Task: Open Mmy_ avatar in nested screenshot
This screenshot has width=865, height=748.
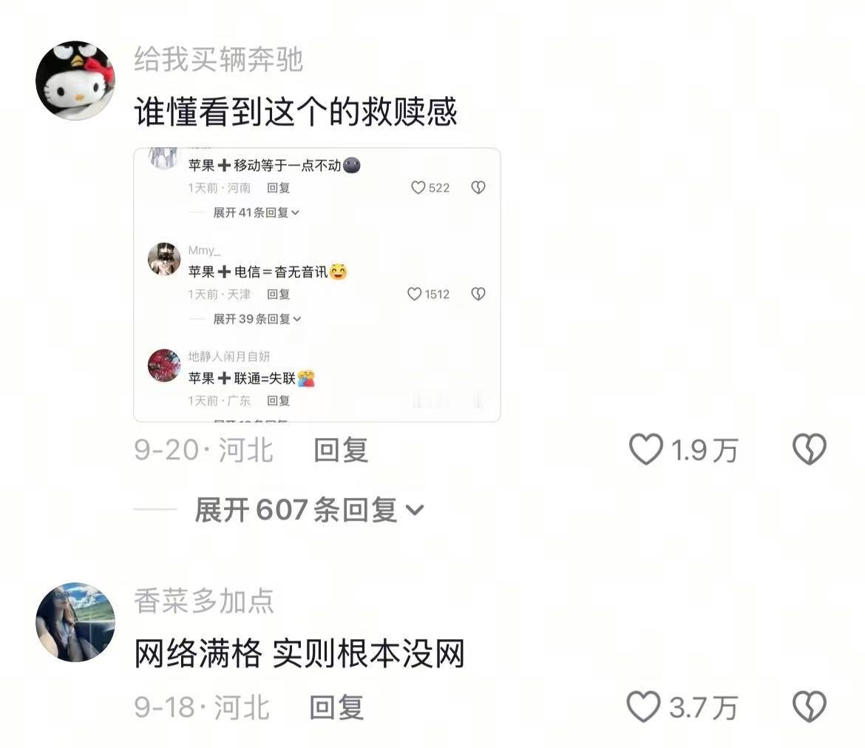Action: click(x=164, y=259)
